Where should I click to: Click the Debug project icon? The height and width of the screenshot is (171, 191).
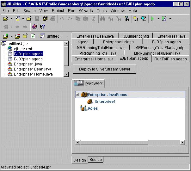click(x=164, y=19)
